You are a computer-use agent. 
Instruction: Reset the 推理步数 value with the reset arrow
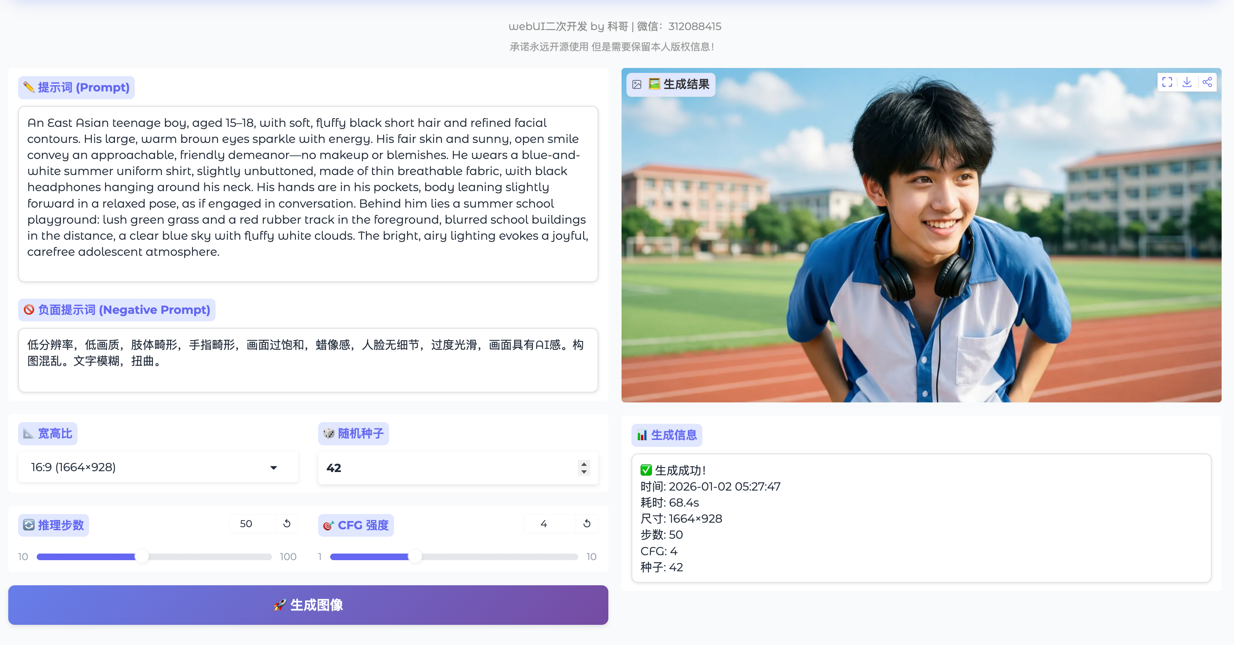(x=287, y=523)
